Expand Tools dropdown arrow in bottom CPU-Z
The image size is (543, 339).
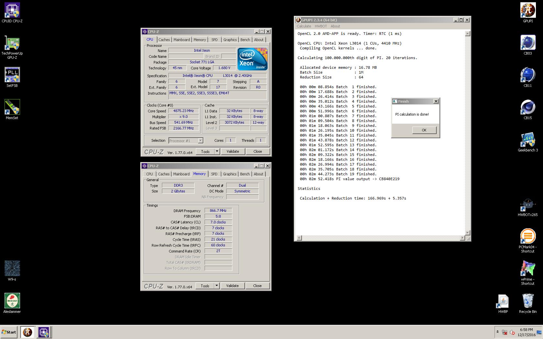tap(217, 286)
